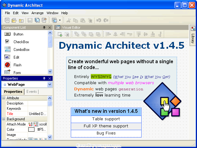Click the Keywords property value field
This screenshot has width=197, height=148.
[x=38, y=109]
